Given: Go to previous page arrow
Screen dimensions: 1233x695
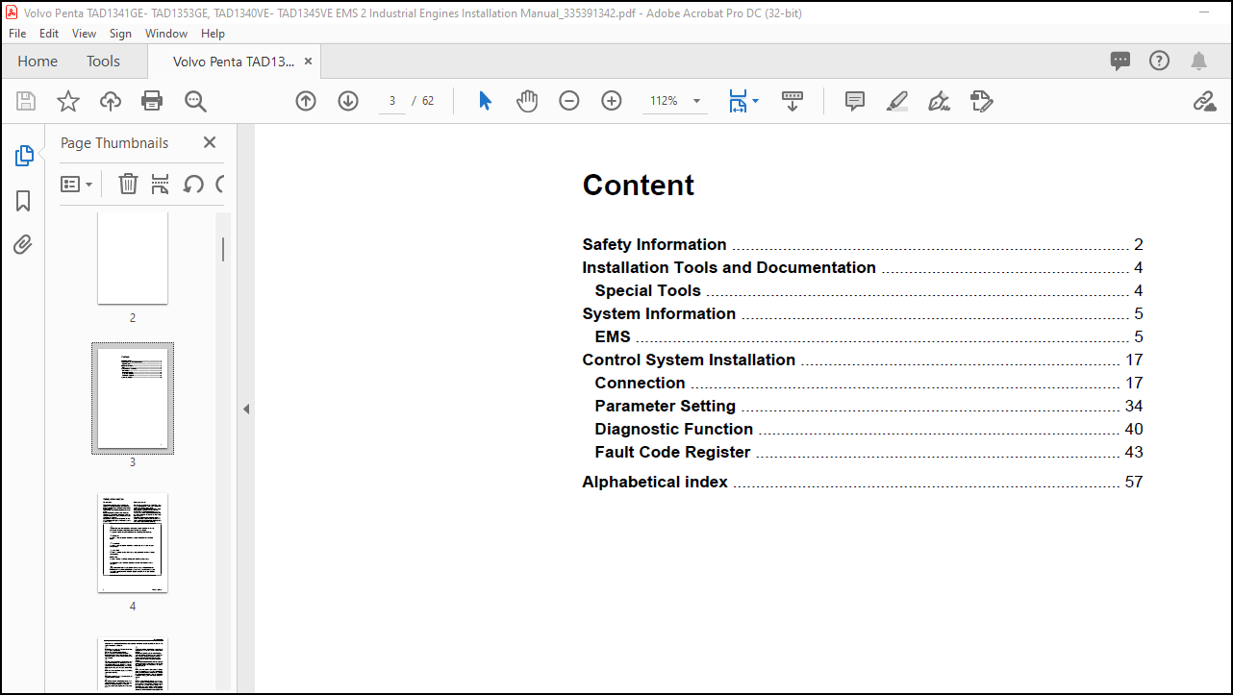Looking at the screenshot, I should click(306, 101).
